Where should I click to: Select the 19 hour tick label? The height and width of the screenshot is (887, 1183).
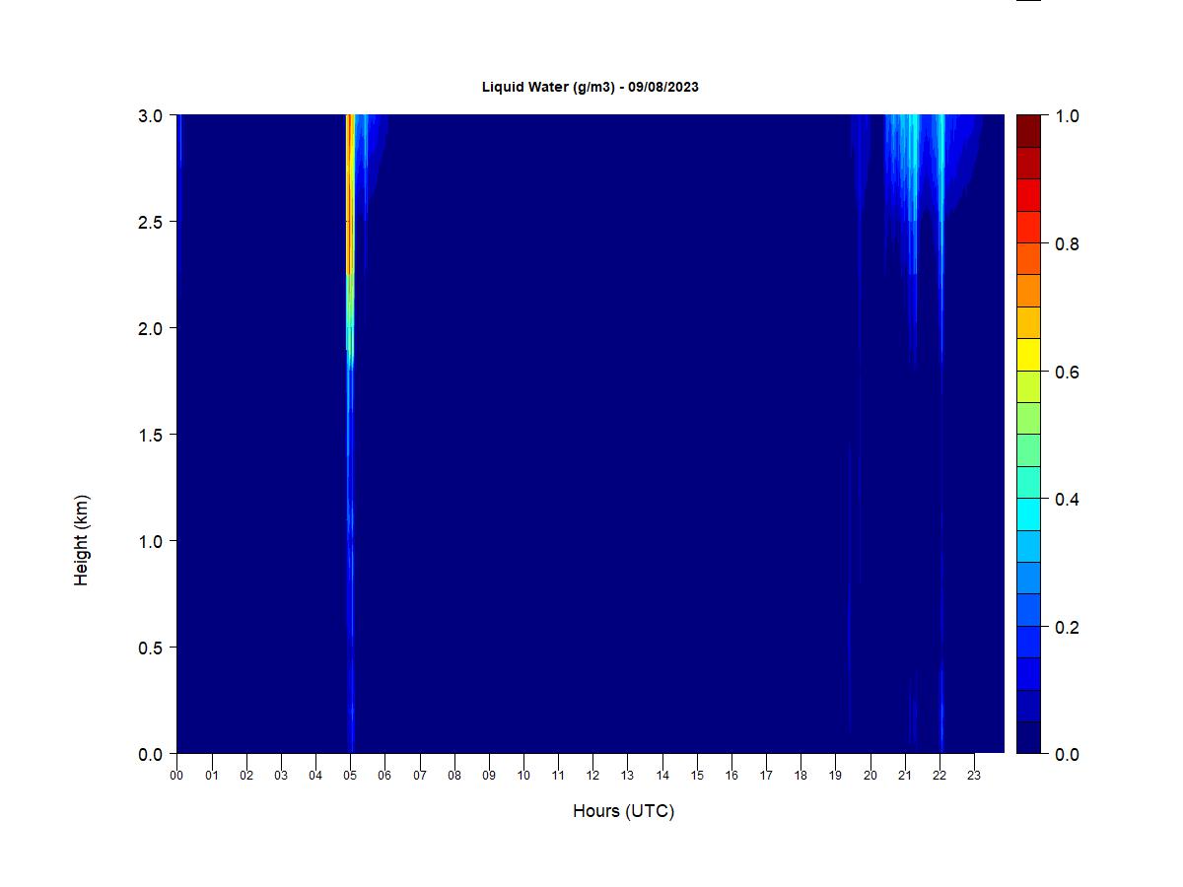click(835, 776)
